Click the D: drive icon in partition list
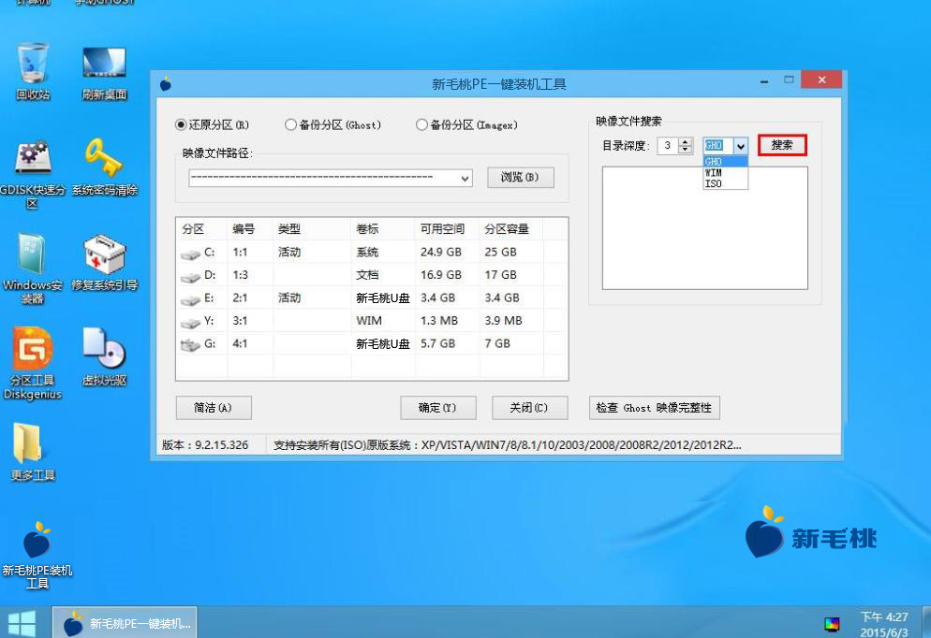 pos(190,276)
